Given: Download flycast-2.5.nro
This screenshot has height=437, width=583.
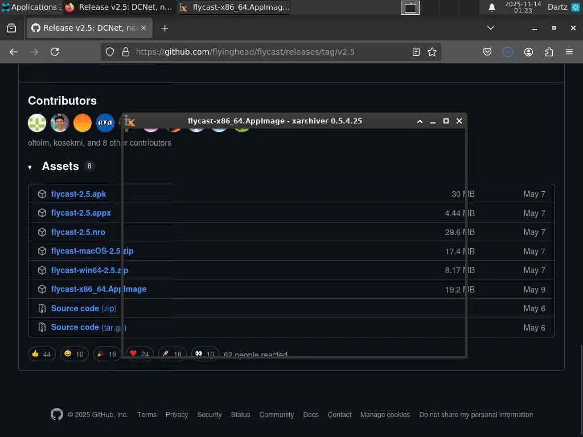Looking at the screenshot, I should point(78,232).
